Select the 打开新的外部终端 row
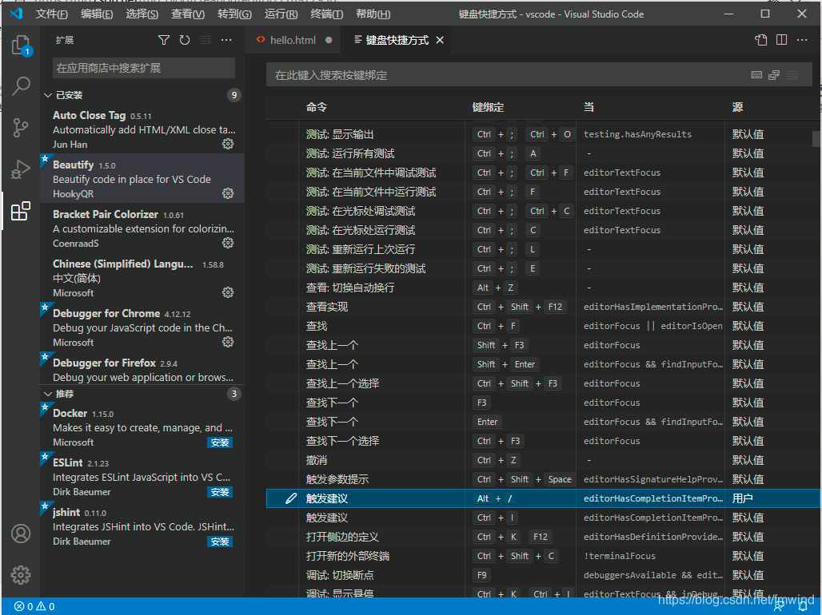The image size is (822, 615). [x=543, y=557]
